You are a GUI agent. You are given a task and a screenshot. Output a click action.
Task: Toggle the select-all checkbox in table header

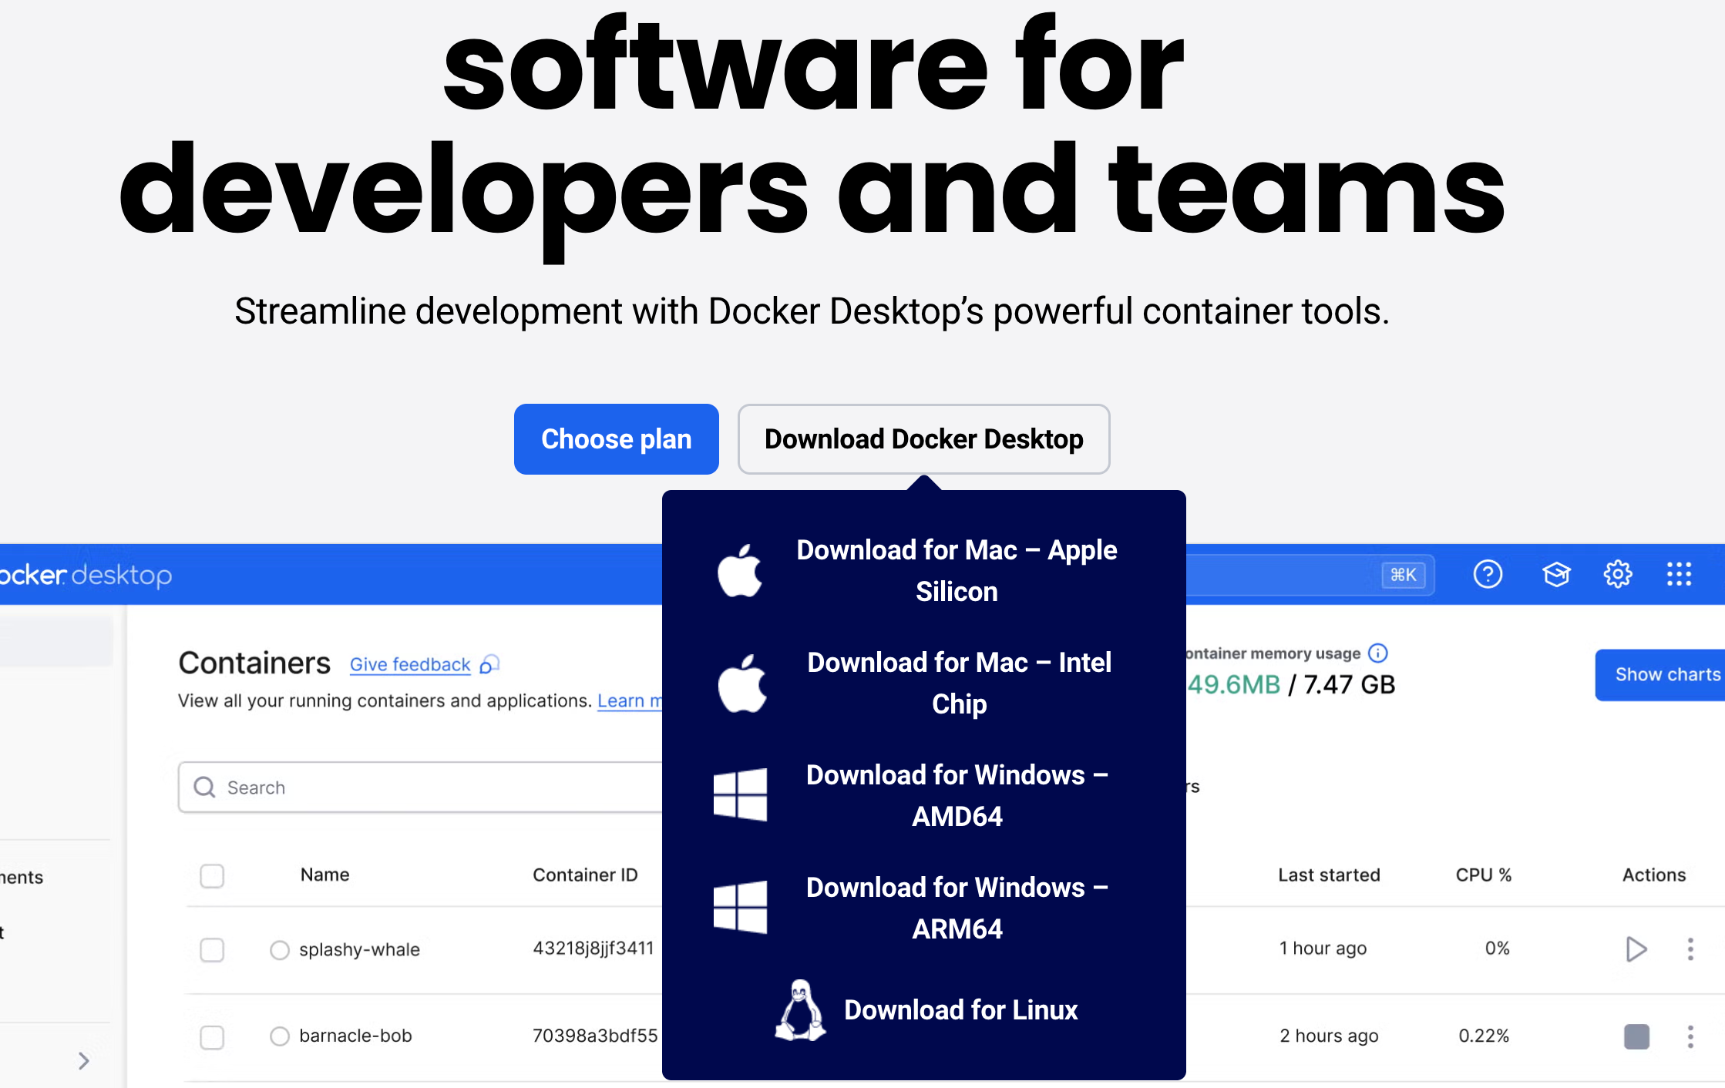(212, 876)
